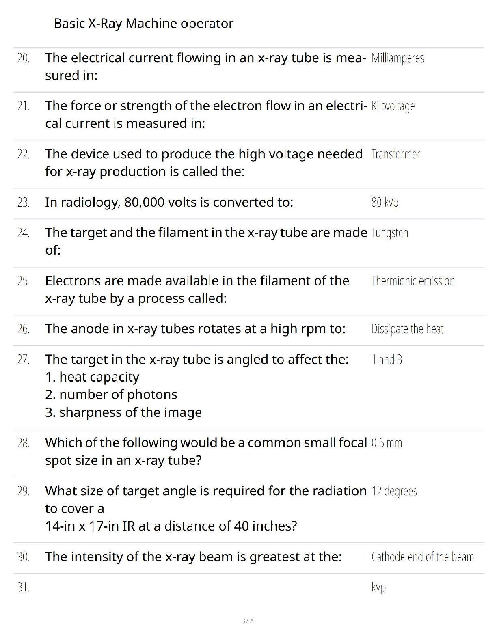Select the answer 'Dissipate the heat'
Image resolution: width=497 pixels, height=643 pixels.
click(x=407, y=329)
